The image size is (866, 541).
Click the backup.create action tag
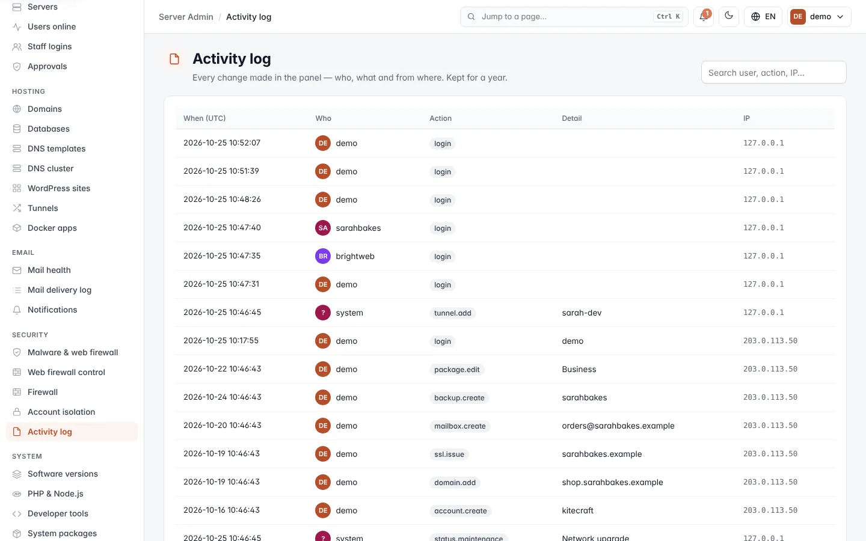tap(459, 398)
